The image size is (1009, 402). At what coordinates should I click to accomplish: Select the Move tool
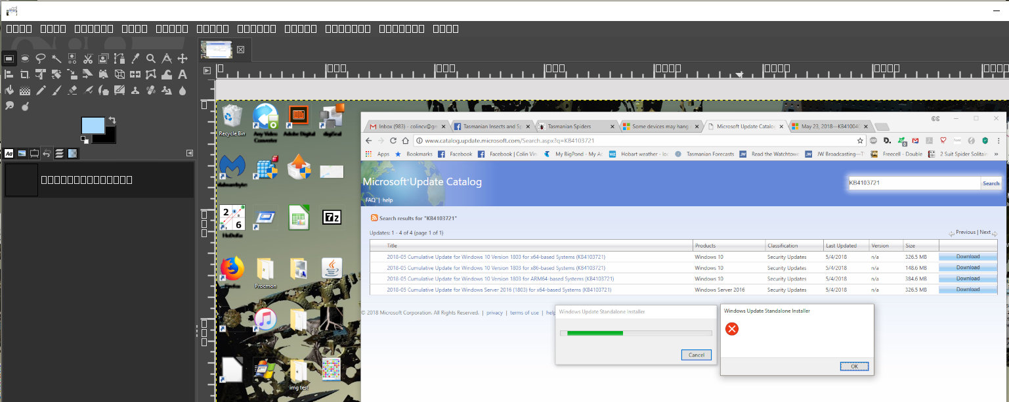182,58
